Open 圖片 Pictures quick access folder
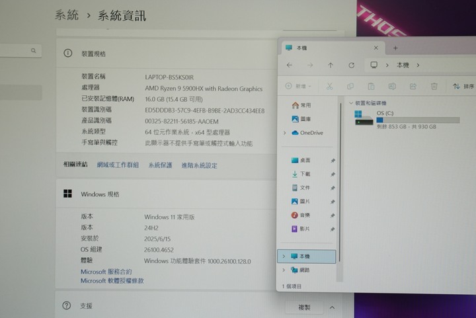 click(301, 201)
